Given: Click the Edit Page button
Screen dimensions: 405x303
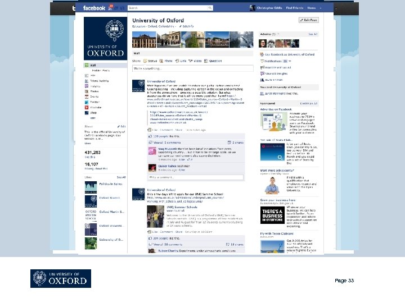Looking at the screenshot, I should click(x=309, y=20).
